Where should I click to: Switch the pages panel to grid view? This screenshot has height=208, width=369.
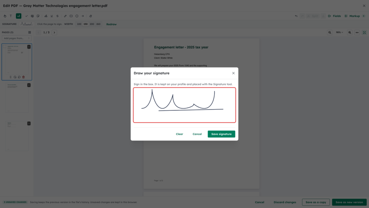point(30,32)
